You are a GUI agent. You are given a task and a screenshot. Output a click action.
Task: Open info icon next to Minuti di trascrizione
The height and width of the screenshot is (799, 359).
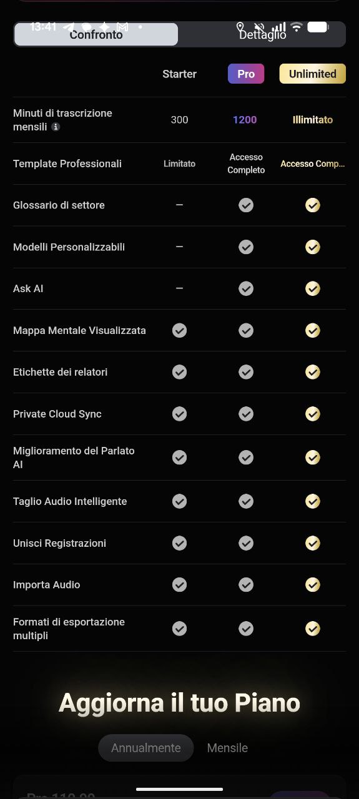point(56,127)
